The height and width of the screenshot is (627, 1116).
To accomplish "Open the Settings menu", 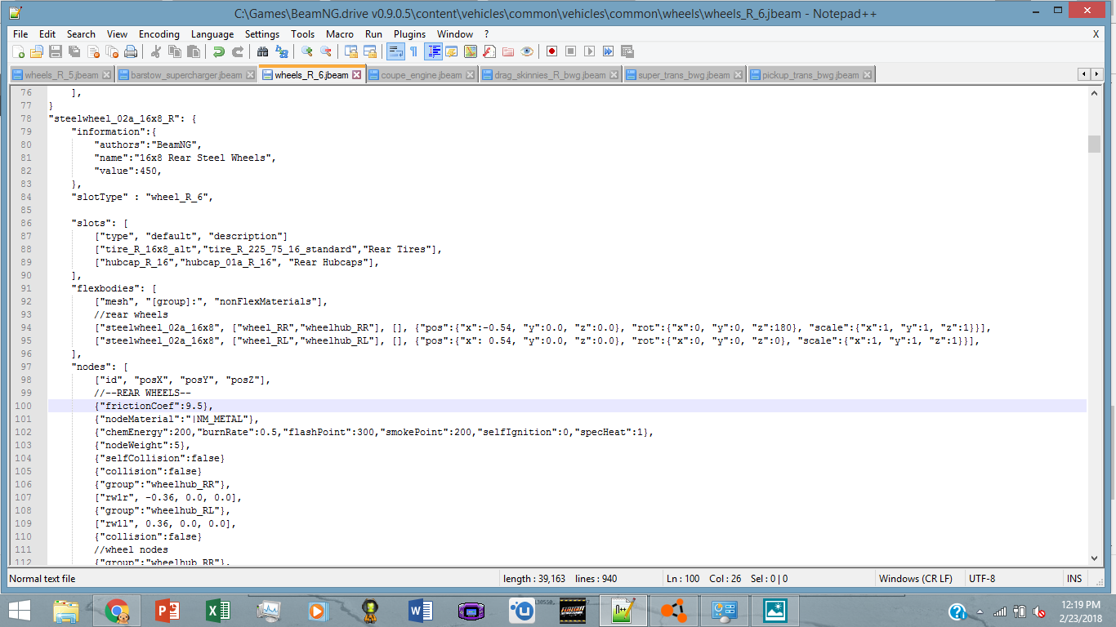I will tap(262, 34).
